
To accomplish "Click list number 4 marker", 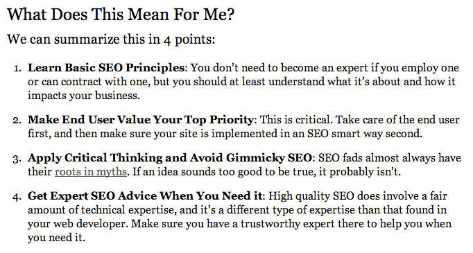I will (x=17, y=197).
